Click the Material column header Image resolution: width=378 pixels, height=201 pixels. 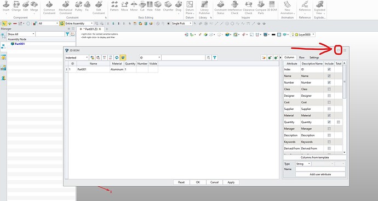pyautogui.click(x=117, y=63)
